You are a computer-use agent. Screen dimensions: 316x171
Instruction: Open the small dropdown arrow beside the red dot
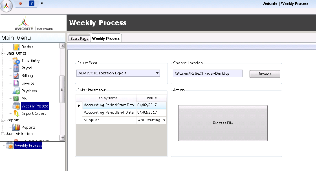[x=26, y=3]
